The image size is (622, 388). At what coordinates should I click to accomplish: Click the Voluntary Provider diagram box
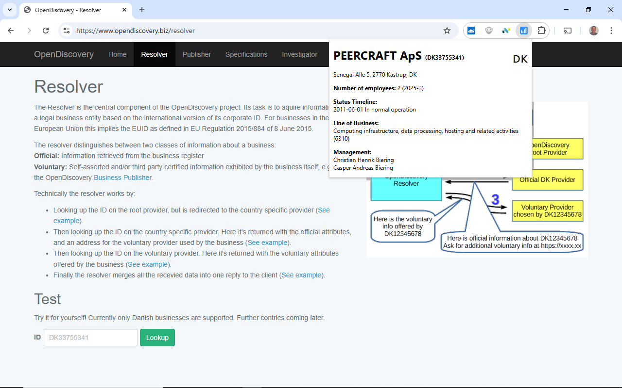click(x=547, y=210)
